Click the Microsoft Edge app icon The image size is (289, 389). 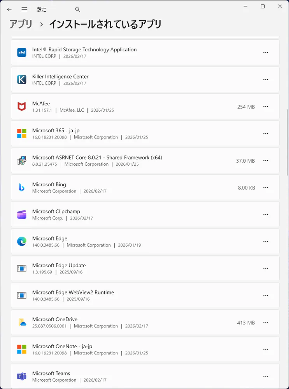[x=22, y=242]
